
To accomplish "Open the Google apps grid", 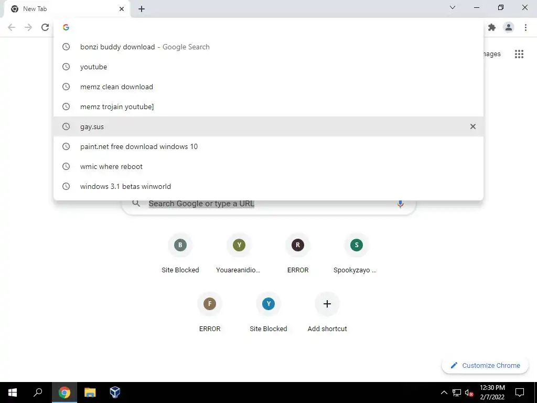I will tap(519, 54).
